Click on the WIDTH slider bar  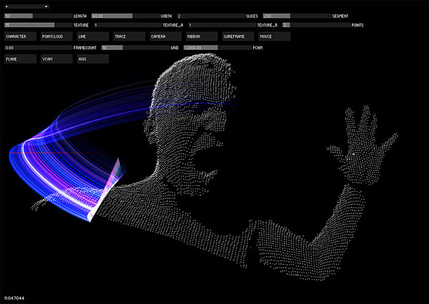click(124, 15)
